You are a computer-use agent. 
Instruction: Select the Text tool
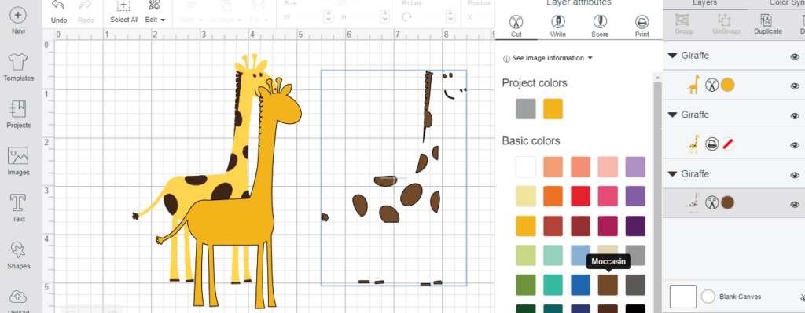click(x=19, y=208)
